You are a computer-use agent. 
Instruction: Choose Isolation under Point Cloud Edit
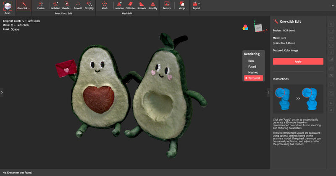tap(55, 6)
